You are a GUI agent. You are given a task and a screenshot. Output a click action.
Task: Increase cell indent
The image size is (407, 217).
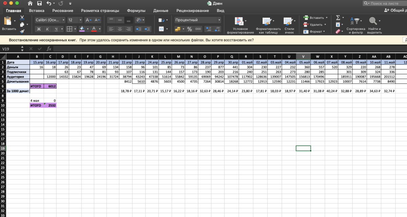(148, 29)
